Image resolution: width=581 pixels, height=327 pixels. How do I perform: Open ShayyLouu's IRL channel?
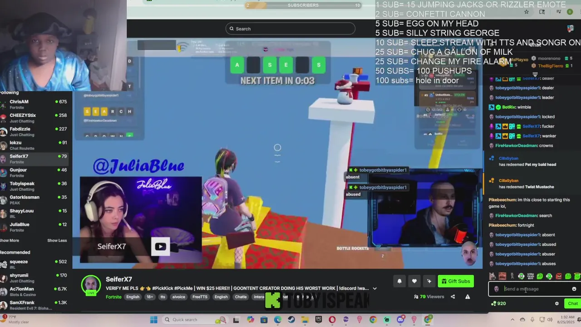(34, 213)
